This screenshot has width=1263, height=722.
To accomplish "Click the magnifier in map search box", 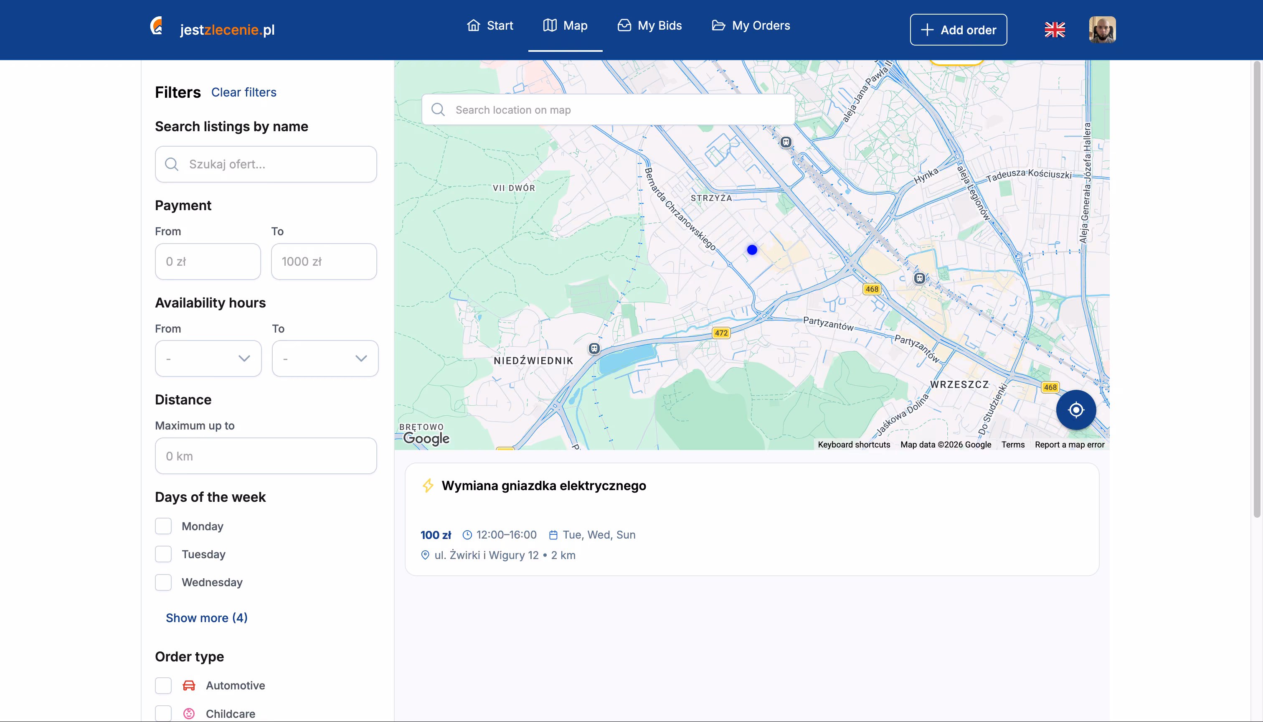I will pyautogui.click(x=438, y=109).
